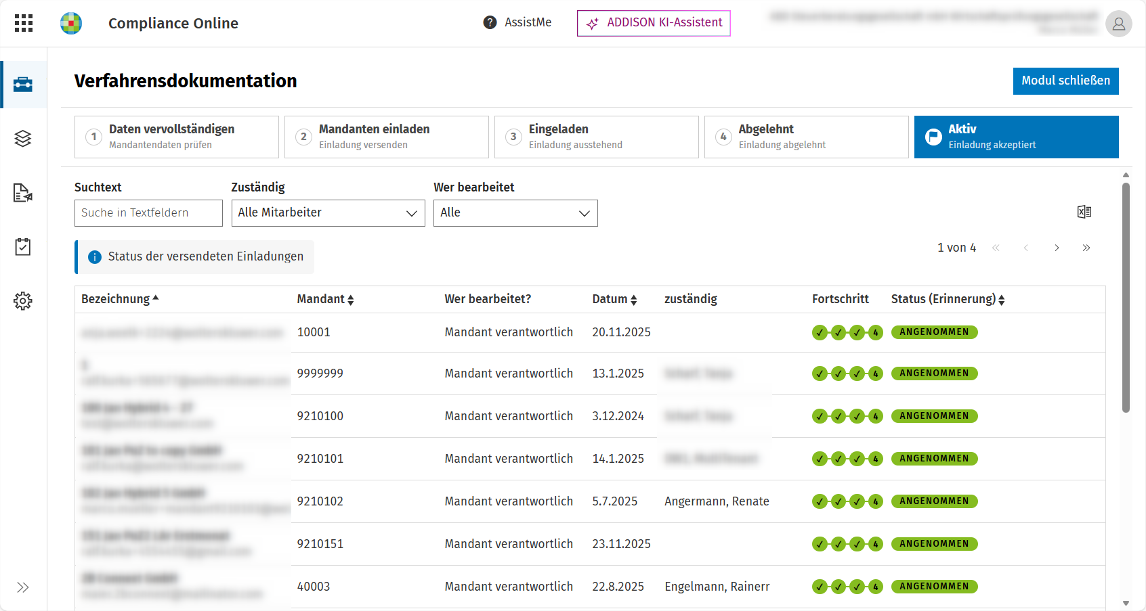
Task: Open the ADDISON KI-Assistent button
Action: [654, 23]
